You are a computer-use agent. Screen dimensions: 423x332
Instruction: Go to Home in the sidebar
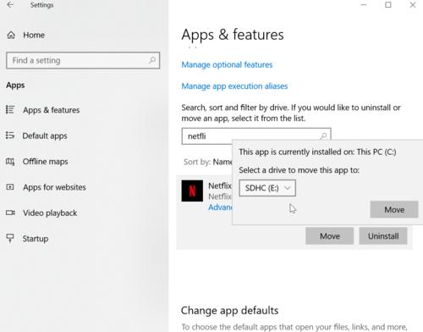tap(34, 35)
